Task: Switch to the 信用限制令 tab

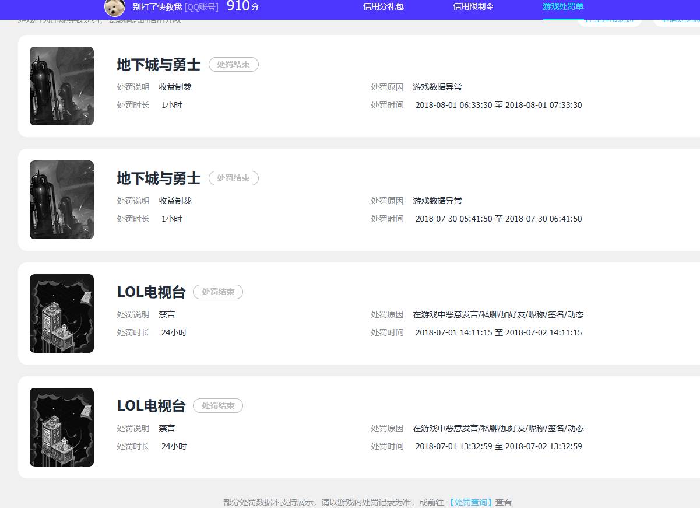Action: (472, 8)
